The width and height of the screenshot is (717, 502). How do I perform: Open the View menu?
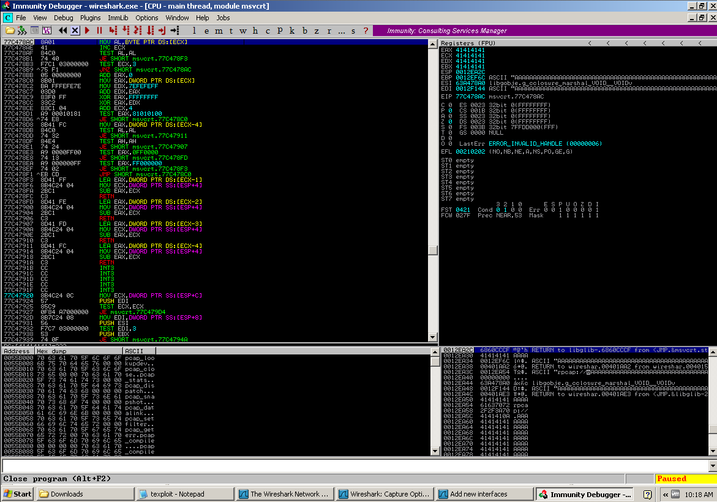coord(40,18)
